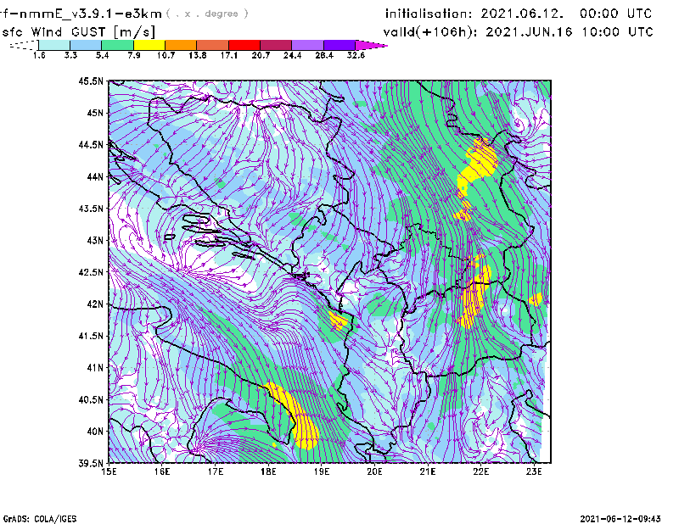Viewport: 679px width, 524px height.
Task: Click the "40N" latitude label
Action: tap(95, 432)
